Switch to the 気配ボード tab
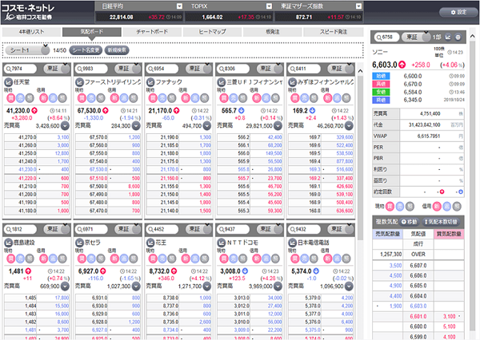 point(92,32)
